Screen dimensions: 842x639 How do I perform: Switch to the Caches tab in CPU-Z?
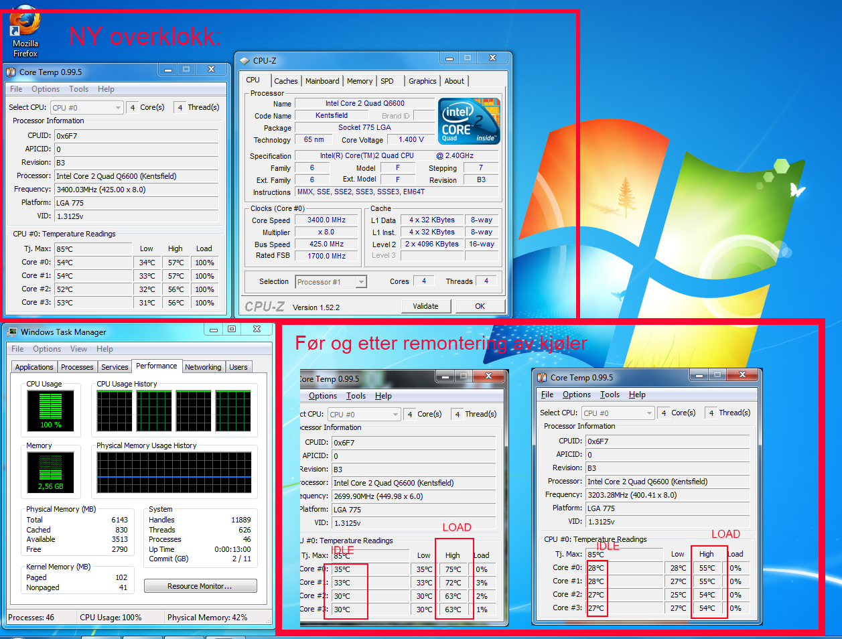pos(286,81)
